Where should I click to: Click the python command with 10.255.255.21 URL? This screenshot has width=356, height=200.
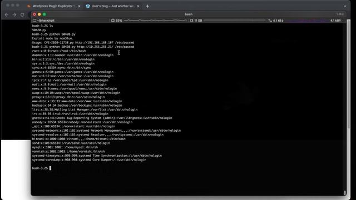83,47
